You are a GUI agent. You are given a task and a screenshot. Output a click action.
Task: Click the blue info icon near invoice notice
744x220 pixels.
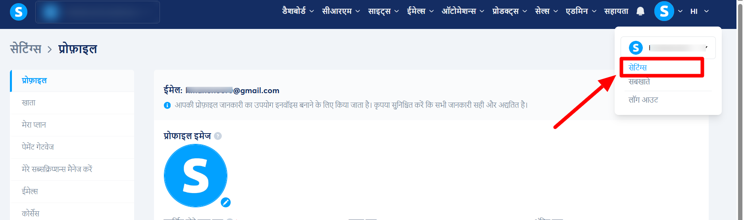[x=167, y=105]
